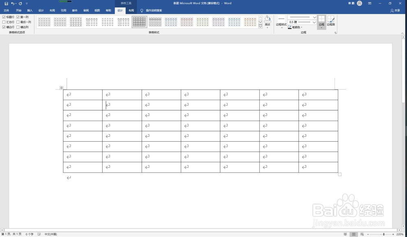Click the 操作说明搜索 search box
The image size is (407, 237).
154,11
